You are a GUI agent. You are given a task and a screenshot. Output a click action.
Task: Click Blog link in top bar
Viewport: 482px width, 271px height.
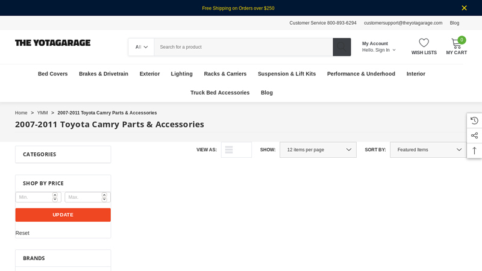tap(454, 23)
